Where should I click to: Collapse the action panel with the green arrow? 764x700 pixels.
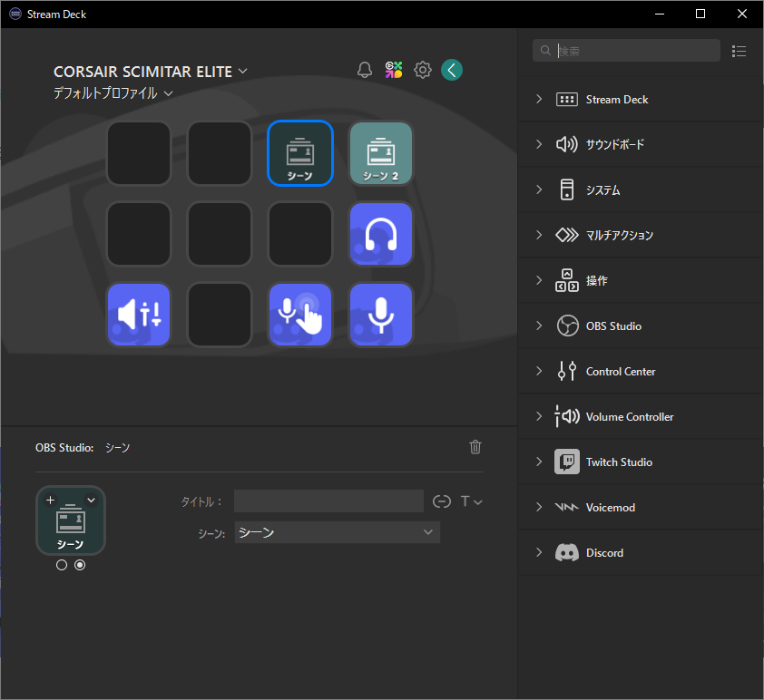click(452, 70)
